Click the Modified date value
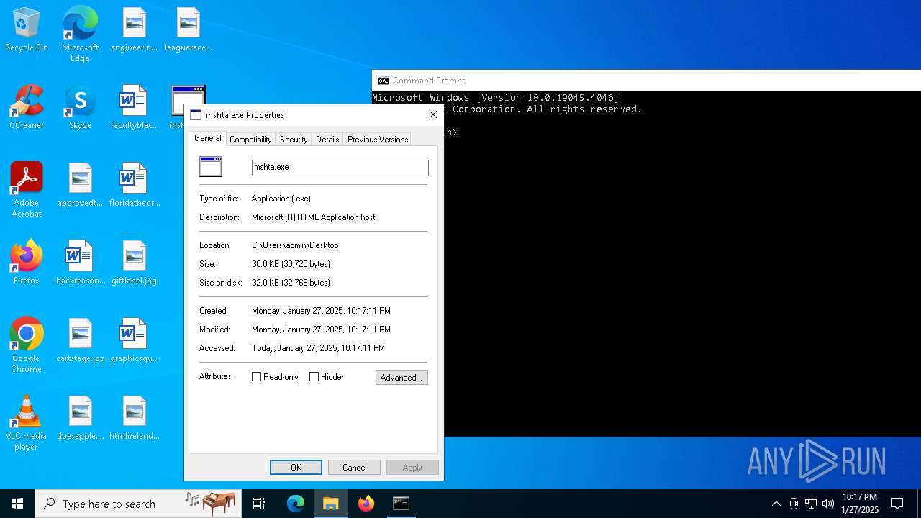 tap(321, 330)
